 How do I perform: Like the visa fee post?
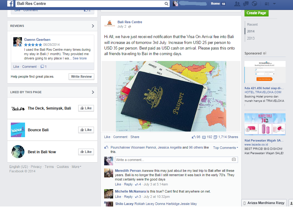(x=107, y=137)
